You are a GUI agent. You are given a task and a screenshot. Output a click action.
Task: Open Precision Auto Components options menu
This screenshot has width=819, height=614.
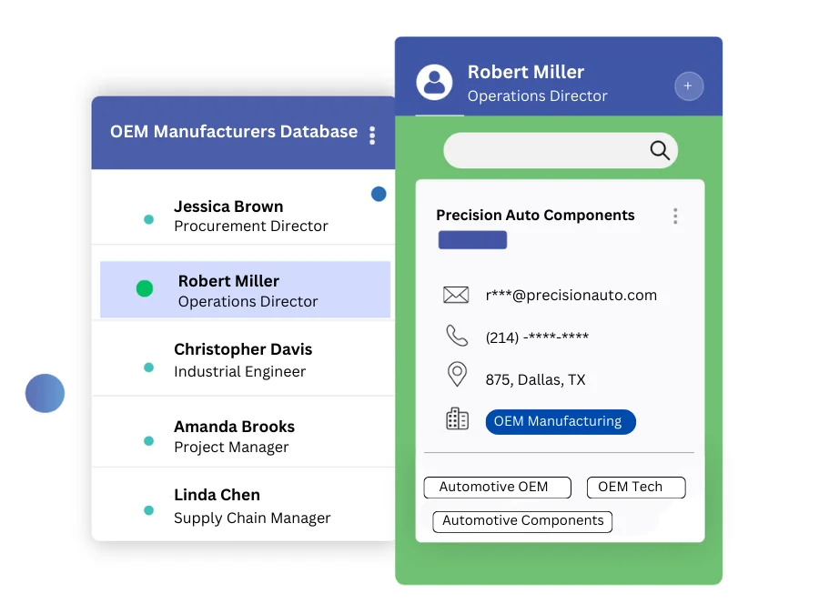tap(675, 216)
